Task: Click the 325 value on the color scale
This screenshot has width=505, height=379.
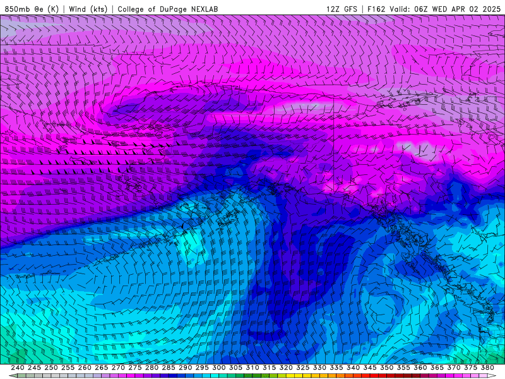Action: click(303, 368)
